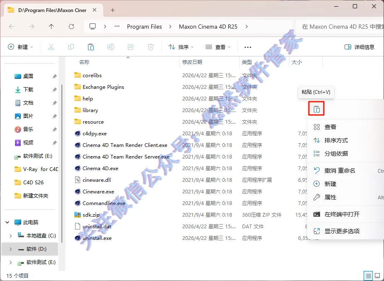Expand the 软件 (D:) drive node
This screenshot has height=281, width=384.
coord(10,249)
